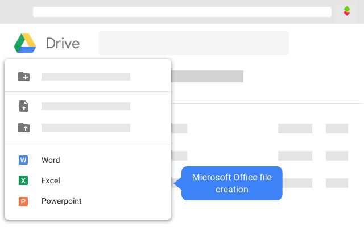Select the file upload menu placeholder
The image size is (364, 227).
(86, 106)
